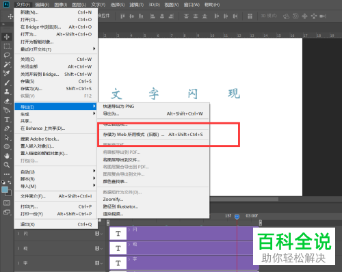Open the 窗口(W) menu
342x272 pixels.
[192, 5]
